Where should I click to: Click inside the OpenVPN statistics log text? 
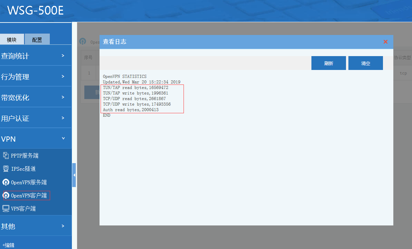point(142,96)
